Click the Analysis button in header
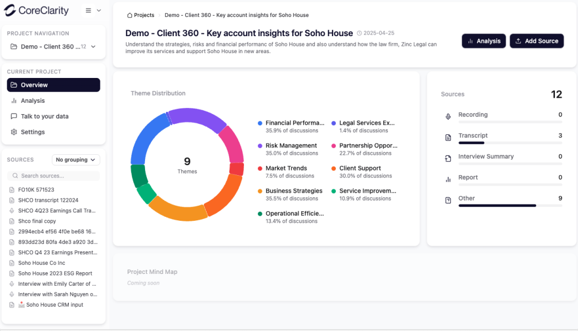Screen dimensions: 578x331 coord(483,41)
